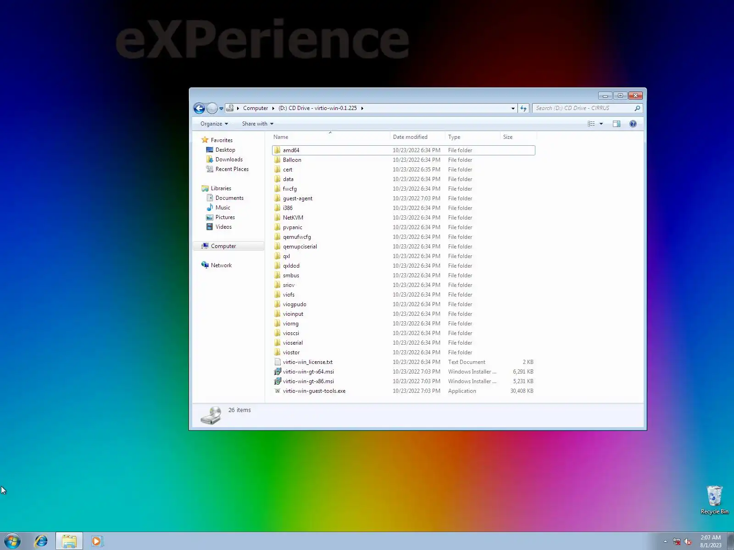This screenshot has width=734, height=550.
Task: Click the Windows Explorer taskbar button
Action: [69, 541]
